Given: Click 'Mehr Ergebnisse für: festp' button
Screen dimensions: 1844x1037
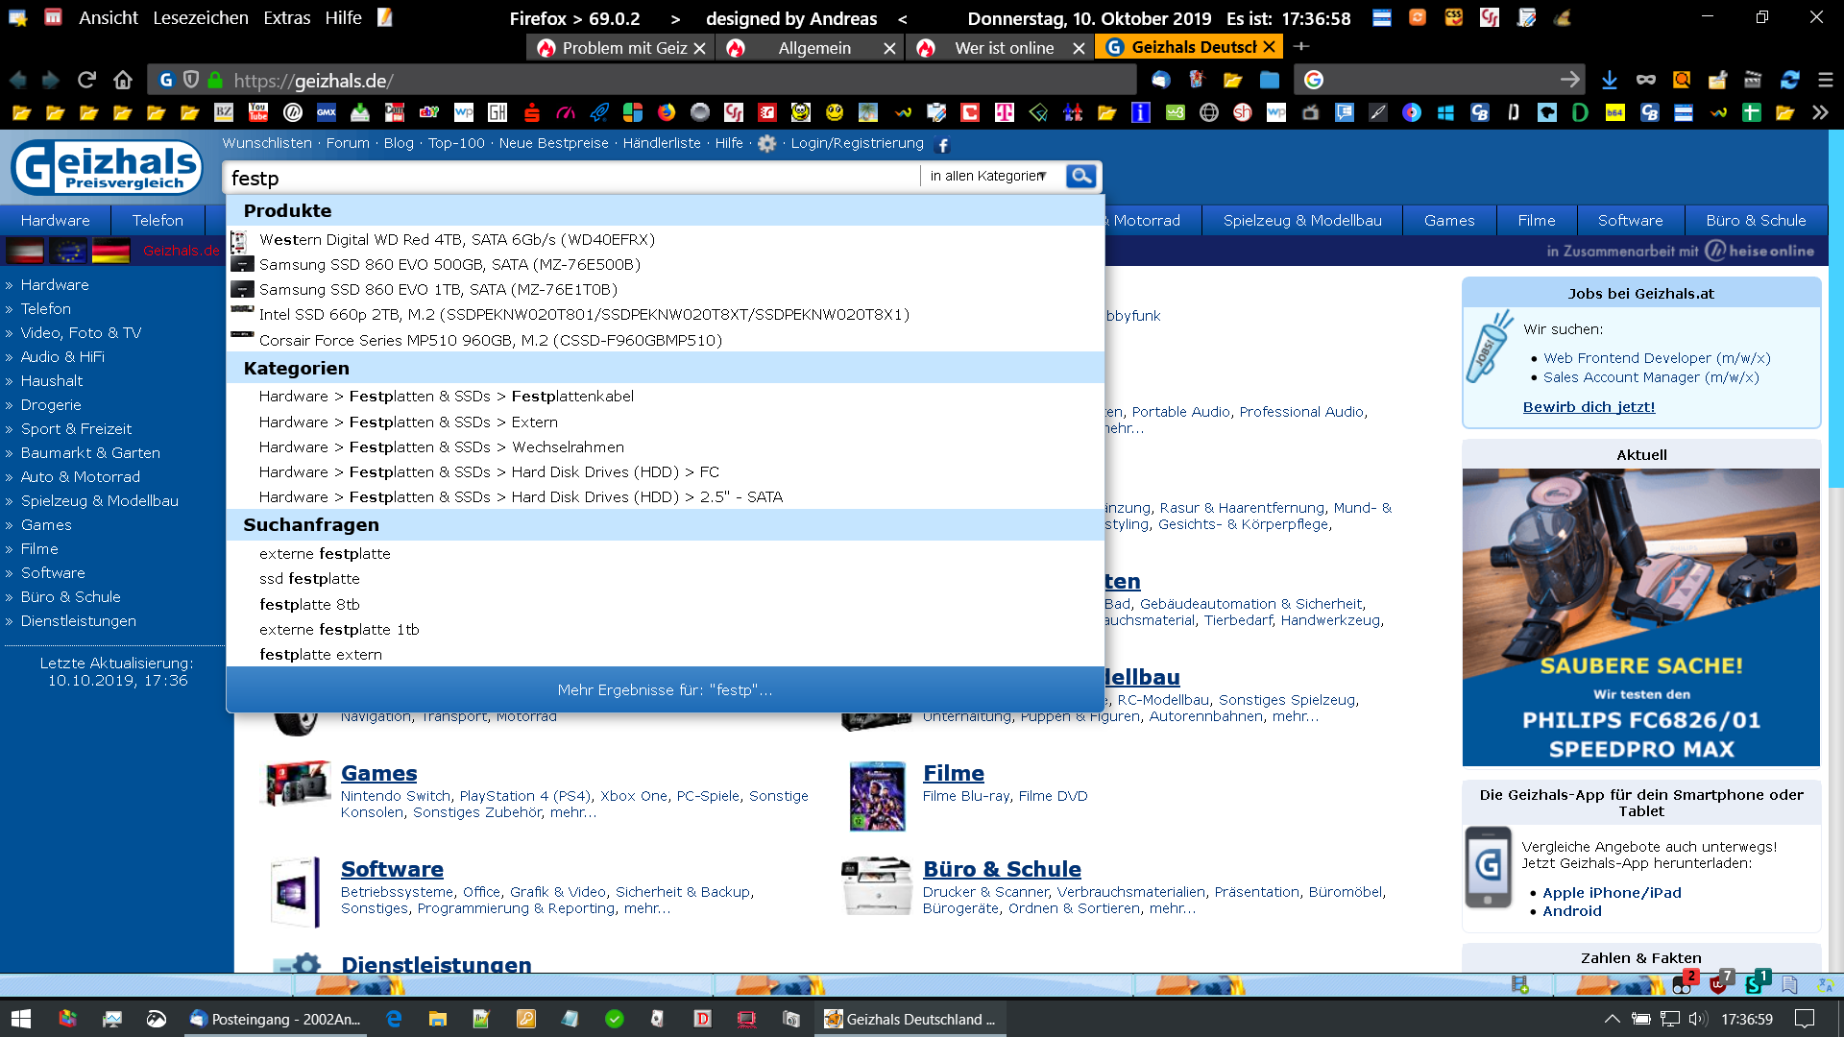Looking at the screenshot, I should 665,690.
